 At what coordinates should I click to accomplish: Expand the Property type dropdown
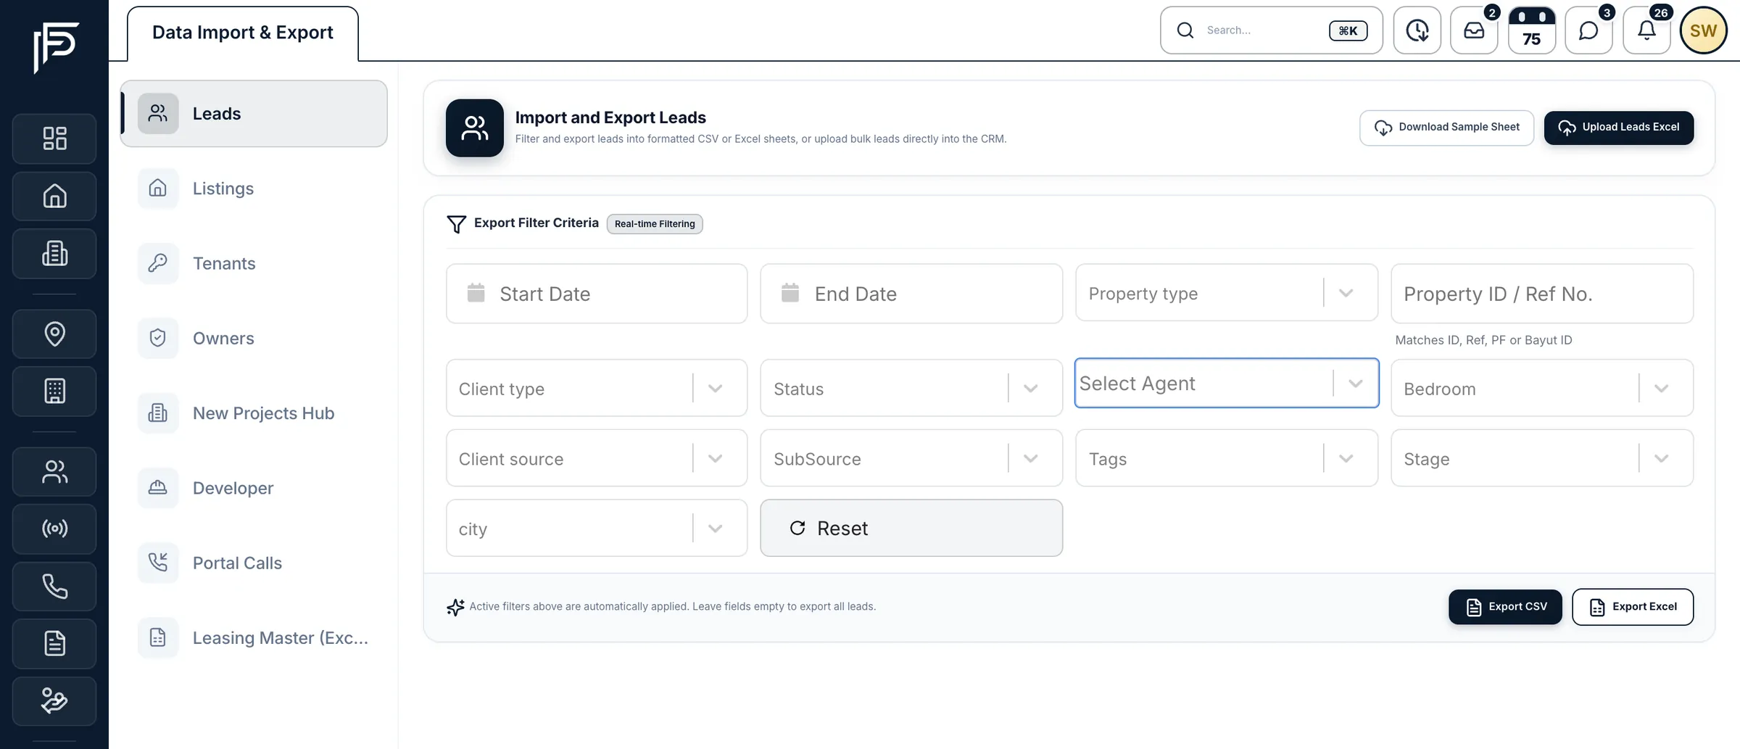click(1226, 293)
